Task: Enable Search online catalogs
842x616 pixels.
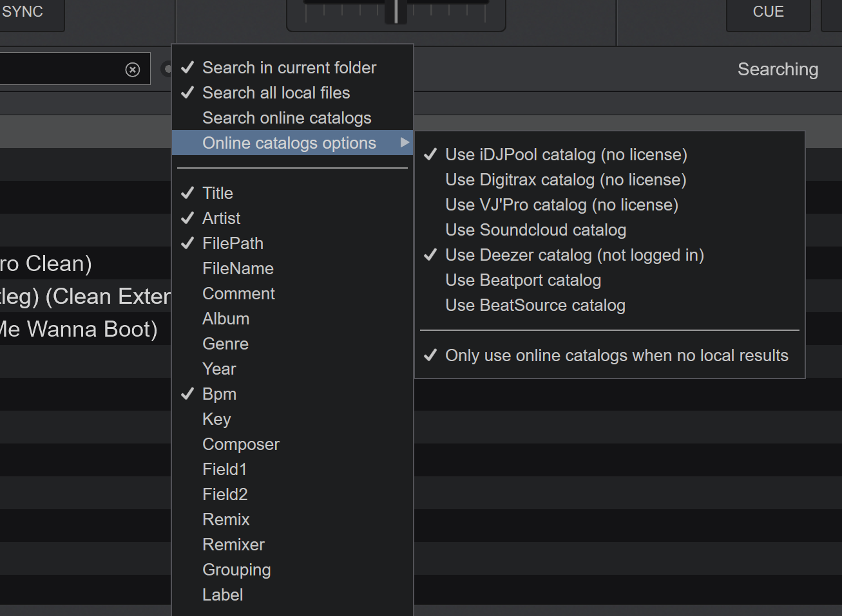Action: click(292, 118)
